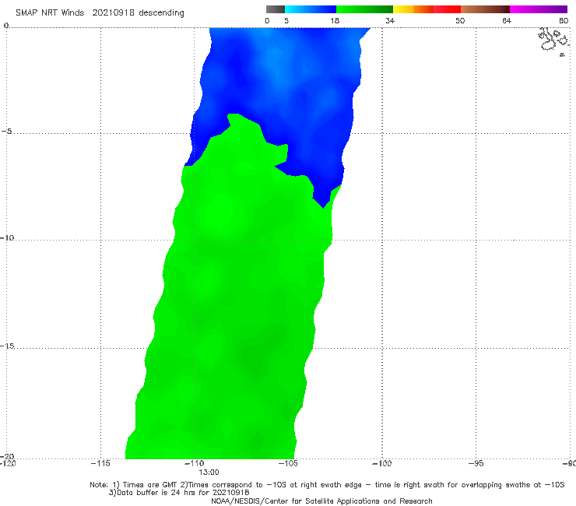Image resolution: width=576 pixels, height=506 pixels.
Task: Click the title text "SMAP NRT Winds 20210918 descending"
Action: point(100,13)
